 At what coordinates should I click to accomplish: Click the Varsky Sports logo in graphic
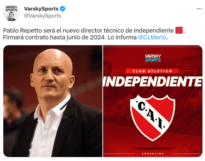pyautogui.click(x=153, y=58)
